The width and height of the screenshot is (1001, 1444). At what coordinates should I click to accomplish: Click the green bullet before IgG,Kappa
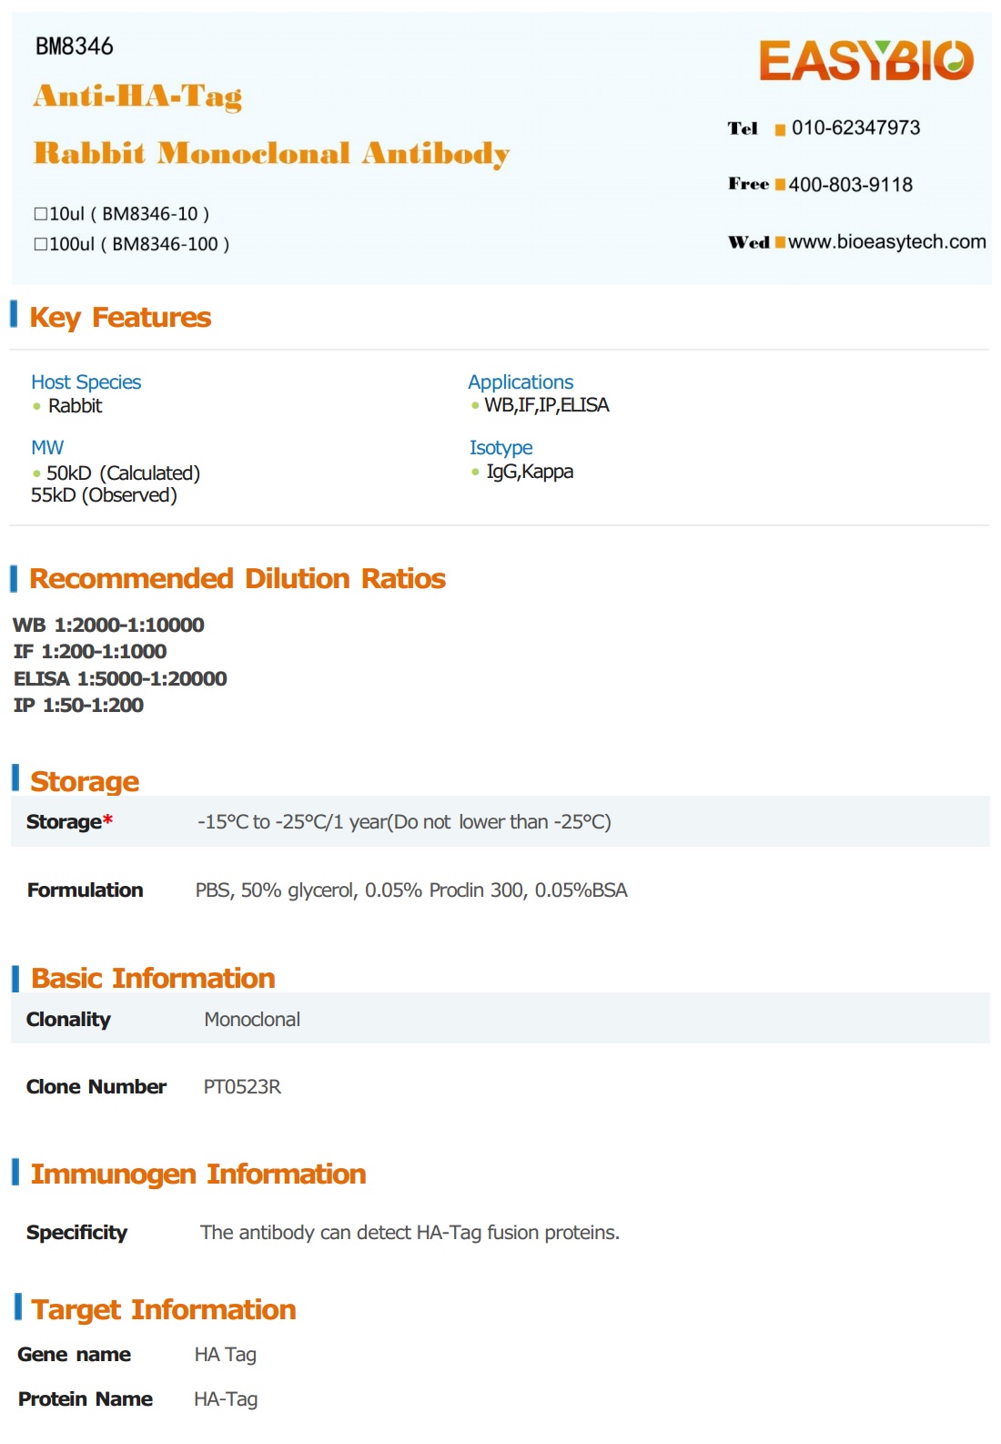point(475,472)
